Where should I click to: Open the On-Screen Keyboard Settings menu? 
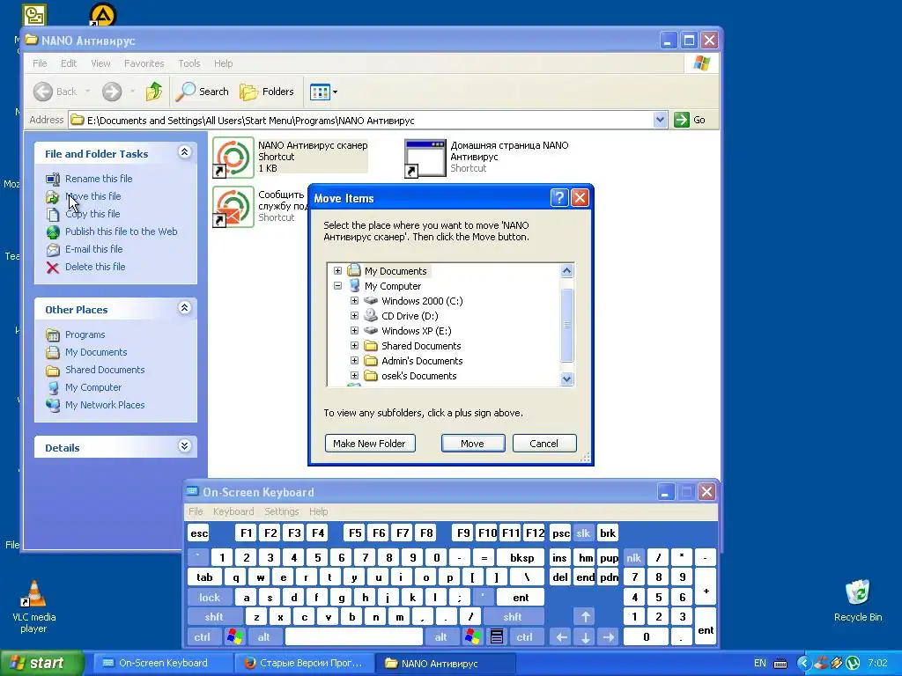click(281, 511)
